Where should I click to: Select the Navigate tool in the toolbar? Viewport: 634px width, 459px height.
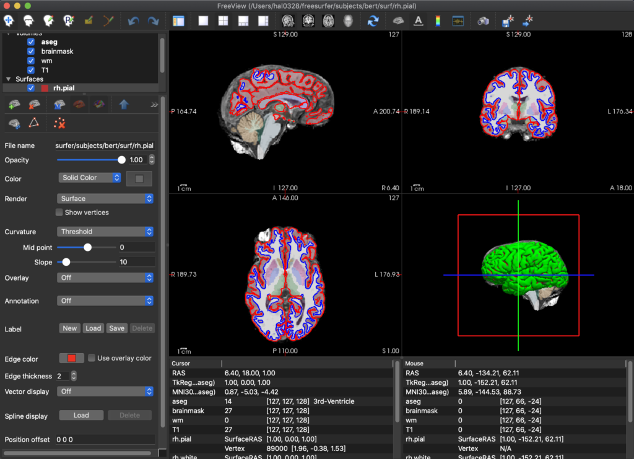(8, 21)
